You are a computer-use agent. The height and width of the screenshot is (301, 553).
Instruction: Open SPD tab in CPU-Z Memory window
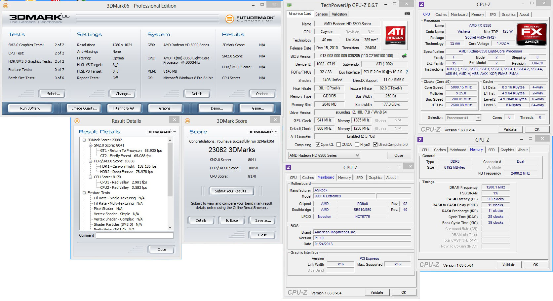coord(491,150)
